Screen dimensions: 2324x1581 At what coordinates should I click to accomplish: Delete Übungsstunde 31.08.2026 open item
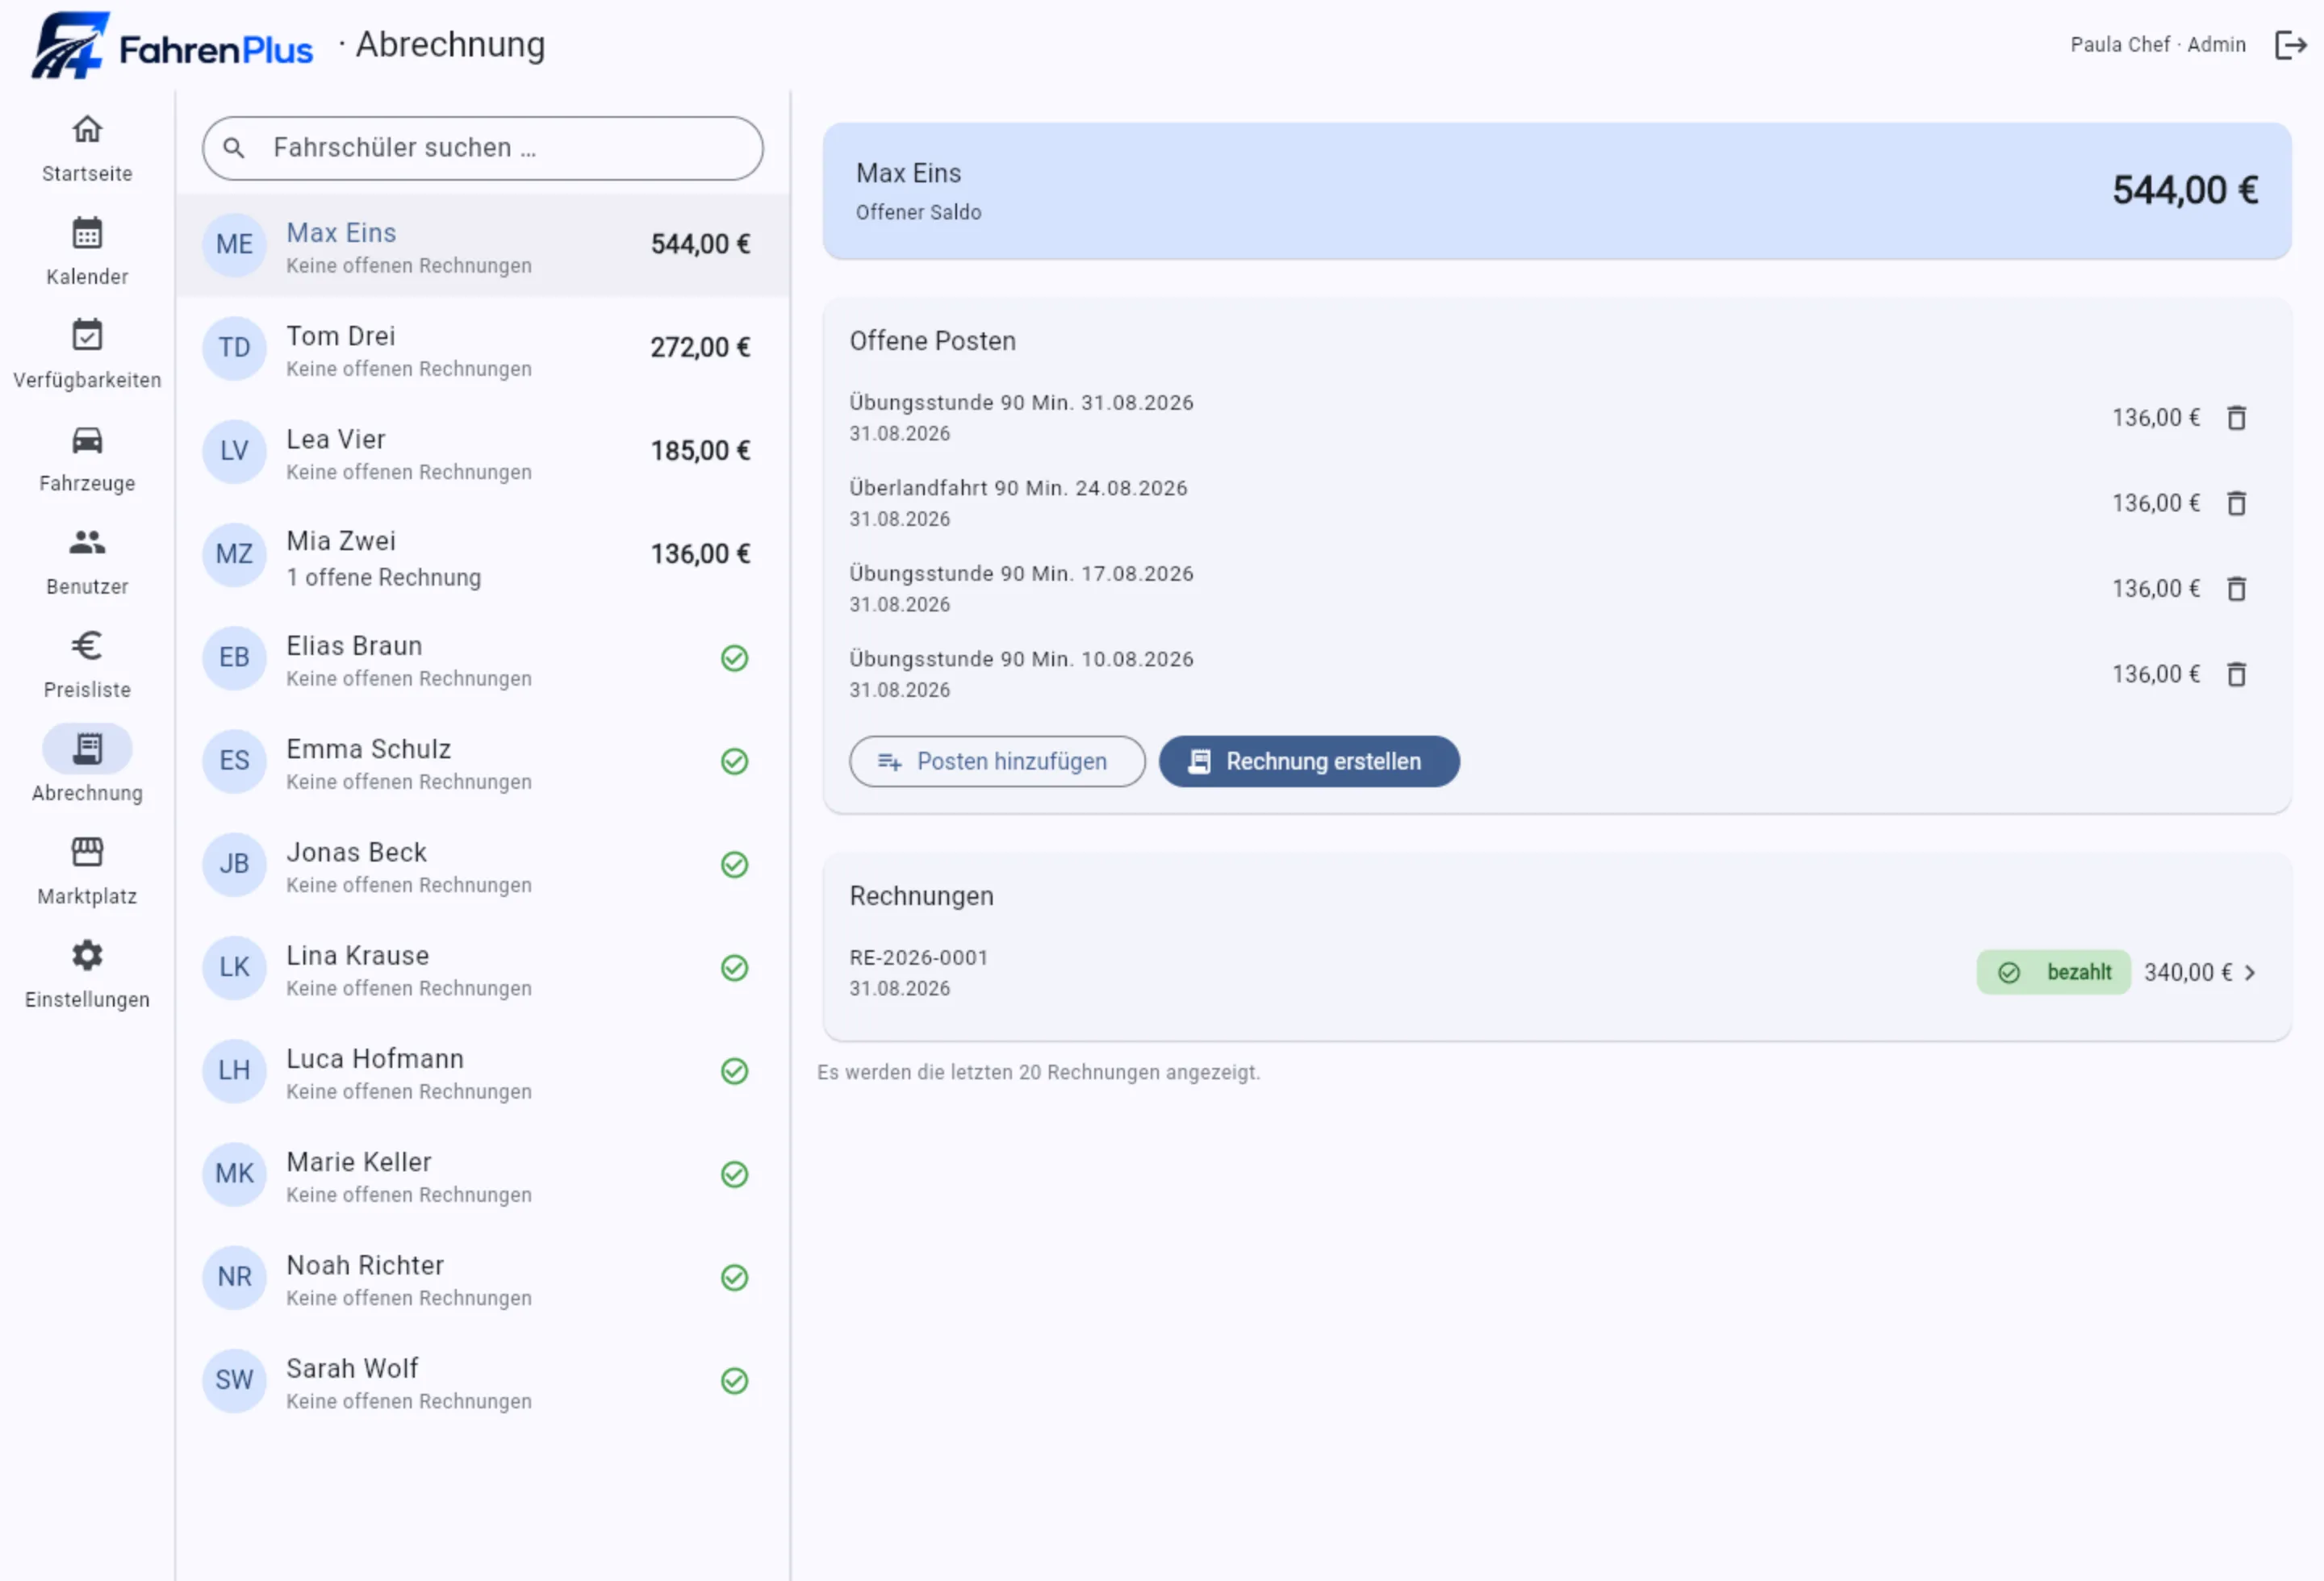2237,418
